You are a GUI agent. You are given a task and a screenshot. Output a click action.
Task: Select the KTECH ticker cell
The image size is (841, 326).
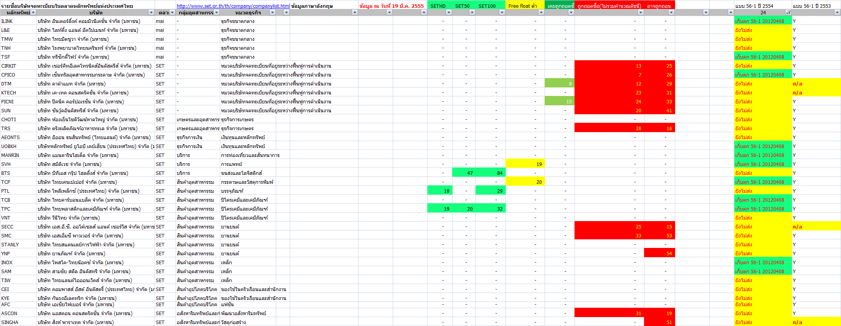[19, 92]
